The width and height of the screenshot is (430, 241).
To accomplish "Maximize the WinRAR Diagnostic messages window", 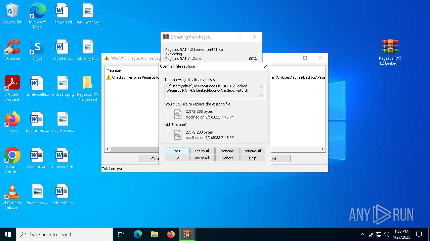I will tap(305, 58).
